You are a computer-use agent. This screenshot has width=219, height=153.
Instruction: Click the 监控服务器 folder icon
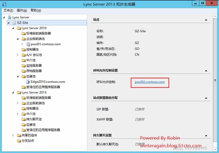[x=24, y=66]
